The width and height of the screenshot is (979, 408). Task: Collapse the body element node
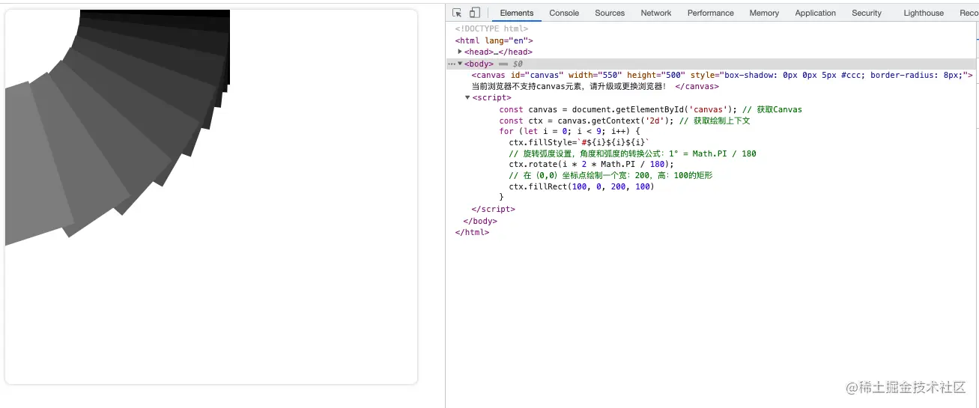click(460, 64)
